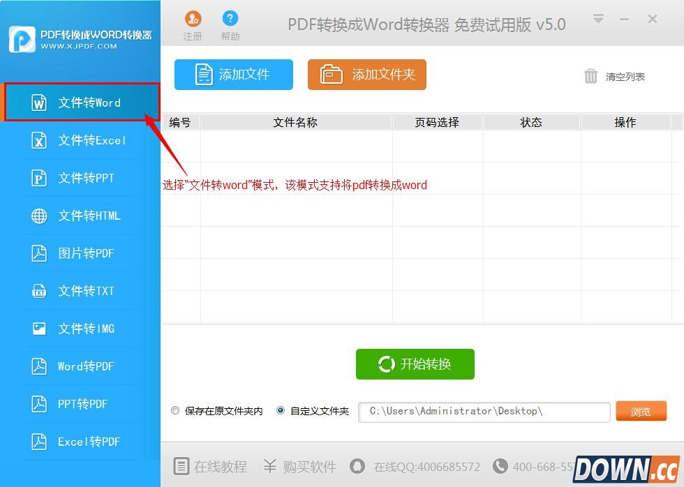Open the 注册 registration dialog

193,24
